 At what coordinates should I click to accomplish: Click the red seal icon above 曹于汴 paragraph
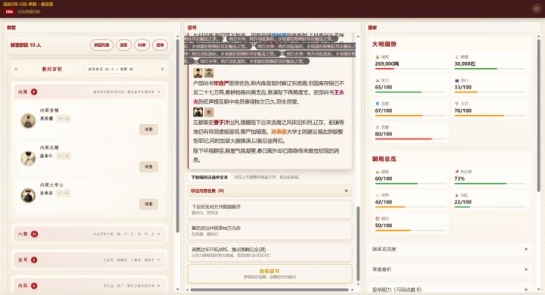pyautogui.click(x=209, y=112)
